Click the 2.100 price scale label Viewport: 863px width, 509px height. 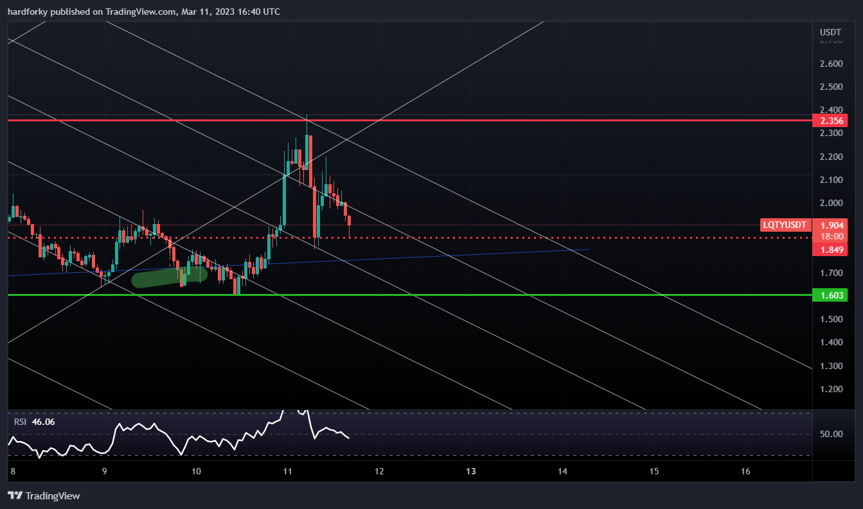832,180
